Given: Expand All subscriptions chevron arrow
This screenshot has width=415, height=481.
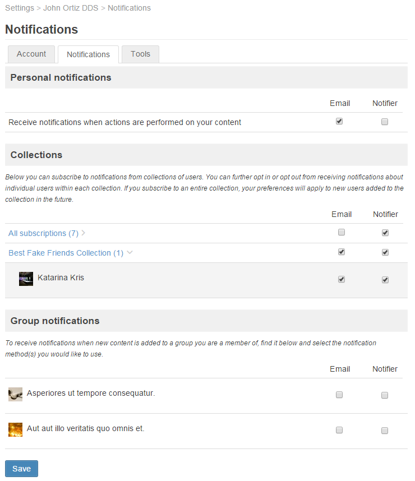Looking at the screenshot, I should click(x=84, y=233).
